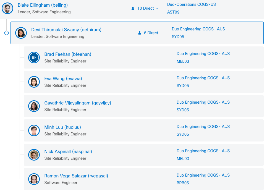The height and width of the screenshot is (194, 267).
Task: Click Nick Aspinall's avatar photo
Action: [34, 155]
